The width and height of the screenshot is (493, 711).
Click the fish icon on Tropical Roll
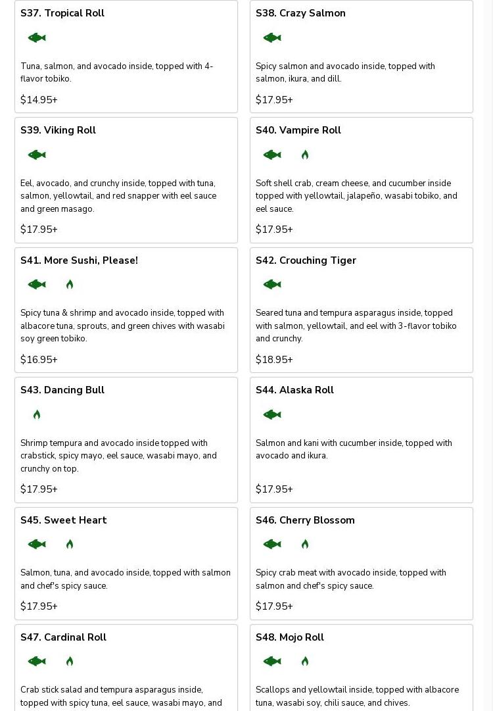(x=37, y=38)
